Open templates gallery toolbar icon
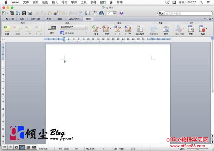 tap(12, 13)
